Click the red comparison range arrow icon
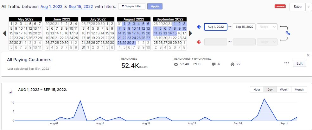The width and height of the screenshot is (312, 130). click(199, 42)
